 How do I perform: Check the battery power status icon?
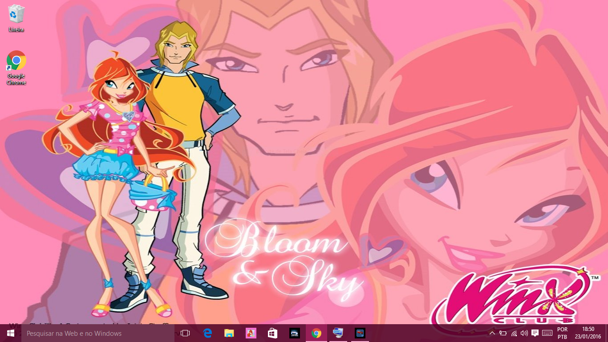[503, 333]
